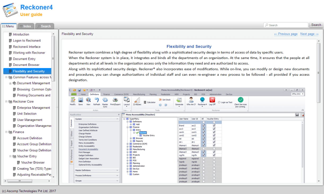Click the Search button at top right
The image size is (324, 194).
click(316, 25)
